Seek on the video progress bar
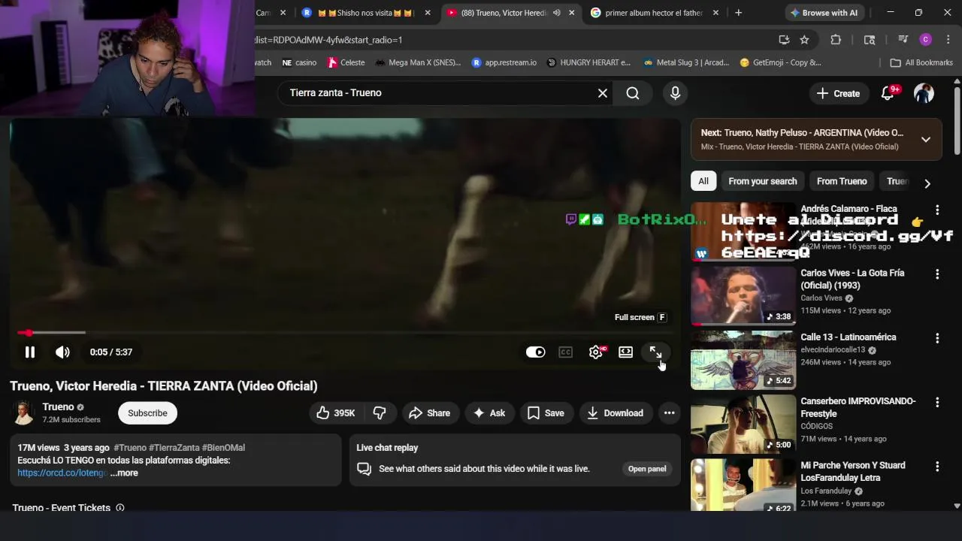Screen dimensions: 962x541 pos(345,332)
